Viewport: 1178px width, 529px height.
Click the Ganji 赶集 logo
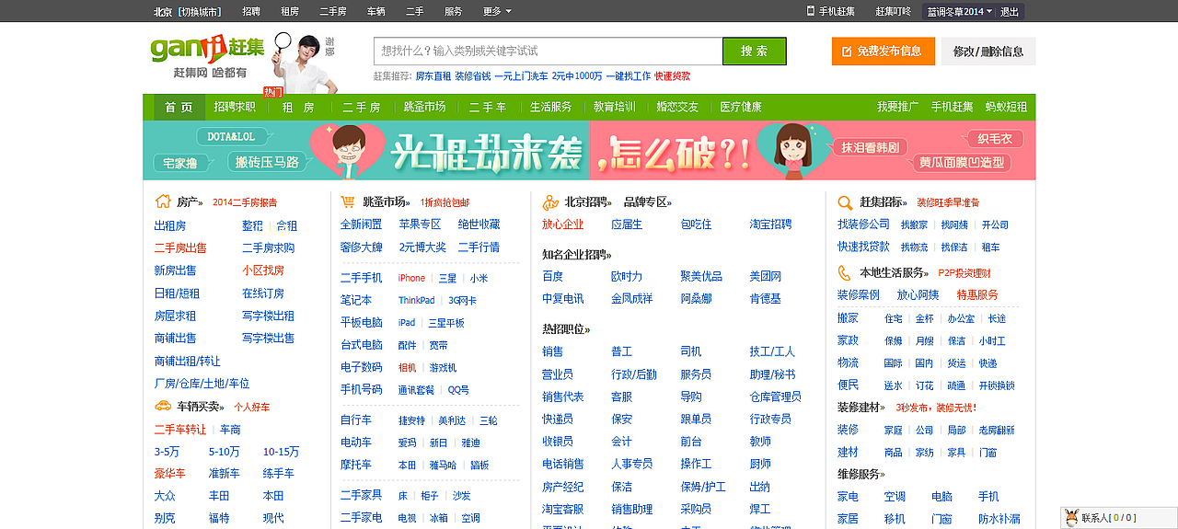[x=207, y=49]
